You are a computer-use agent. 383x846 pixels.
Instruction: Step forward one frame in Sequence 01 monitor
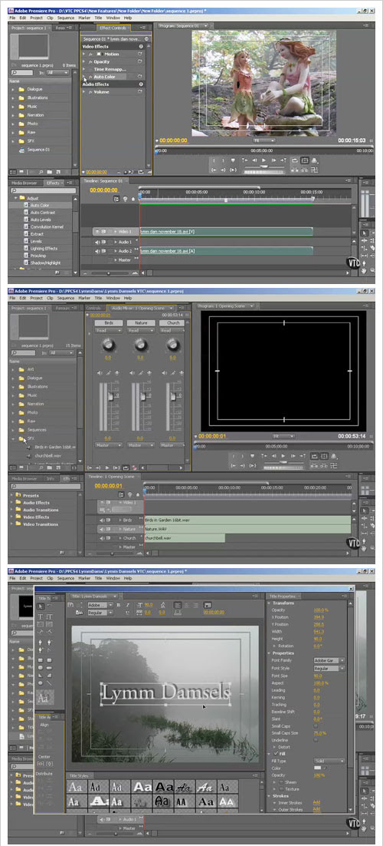(x=273, y=160)
